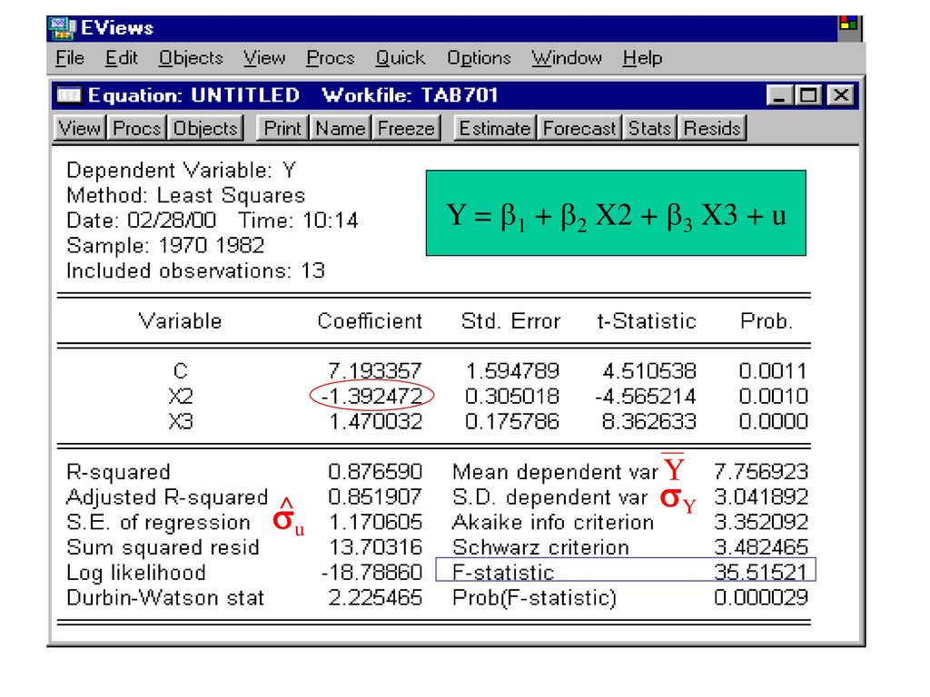930x697 pixels.
Task: Click the X3 Std. Error value 0.175786
Action: (512, 421)
